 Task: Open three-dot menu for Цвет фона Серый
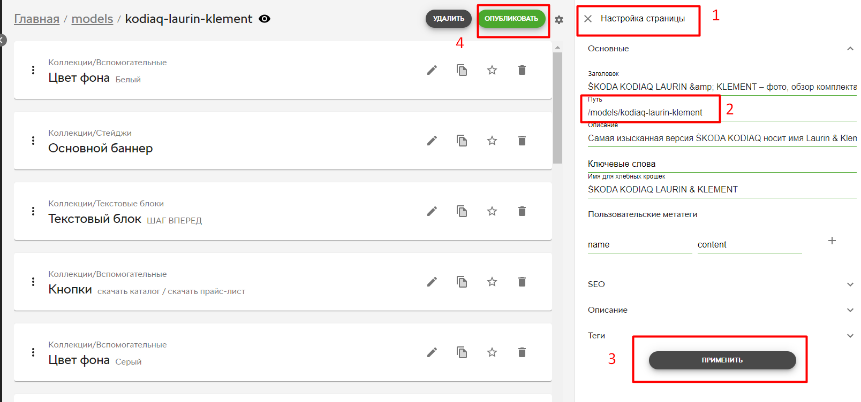pyautogui.click(x=33, y=352)
